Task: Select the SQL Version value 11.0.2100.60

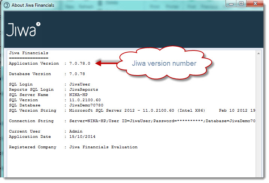Action: click(x=85, y=100)
